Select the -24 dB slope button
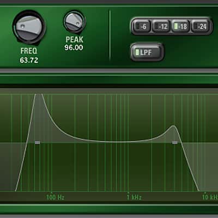Viewport: 218px width, 218px height. 201,27
